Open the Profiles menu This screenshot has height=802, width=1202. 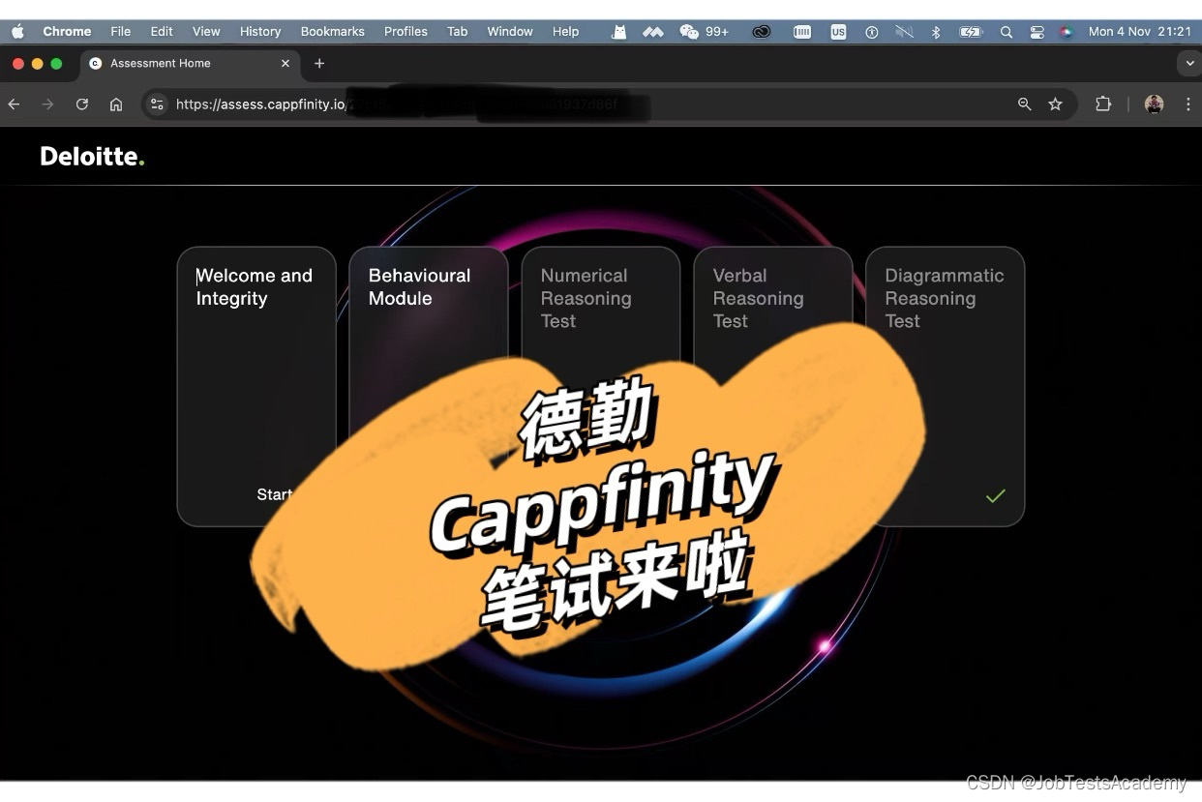click(406, 32)
